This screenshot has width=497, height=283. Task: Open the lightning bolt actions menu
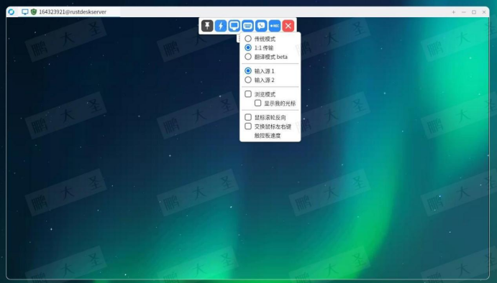[x=221, y=26]
